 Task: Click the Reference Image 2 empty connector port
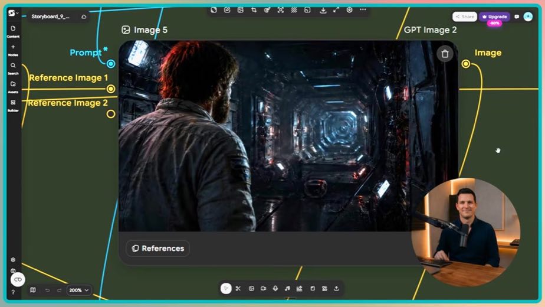(x=111, y=114)
